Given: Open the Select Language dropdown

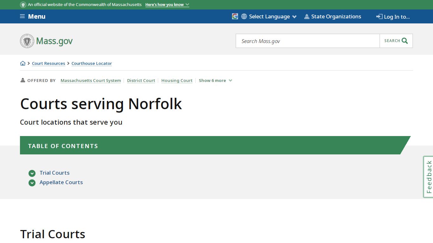Looking at the screenshot, I should 273,16.
